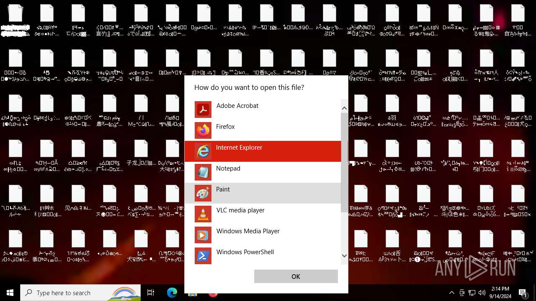This screenshot has height=301, width=536.
Task: Choose Adobe Acrobat to open the file
Action: [x=263, y=110]
